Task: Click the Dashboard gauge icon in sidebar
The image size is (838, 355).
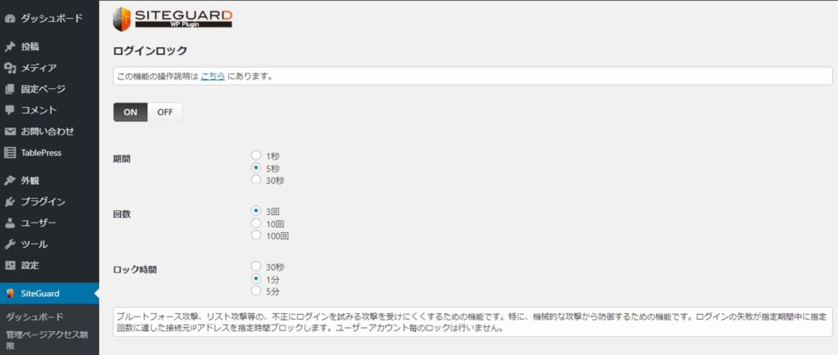Action: 10,19
